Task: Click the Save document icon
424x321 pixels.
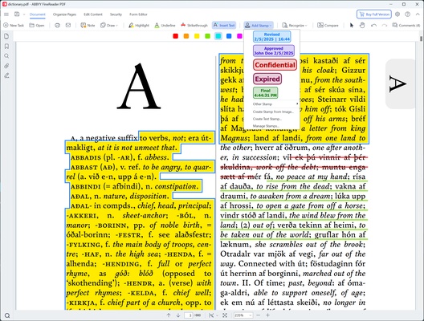Action: [17, 14]
